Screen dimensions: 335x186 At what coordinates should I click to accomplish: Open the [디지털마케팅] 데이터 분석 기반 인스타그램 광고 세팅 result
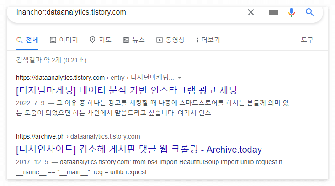(127, 90)
